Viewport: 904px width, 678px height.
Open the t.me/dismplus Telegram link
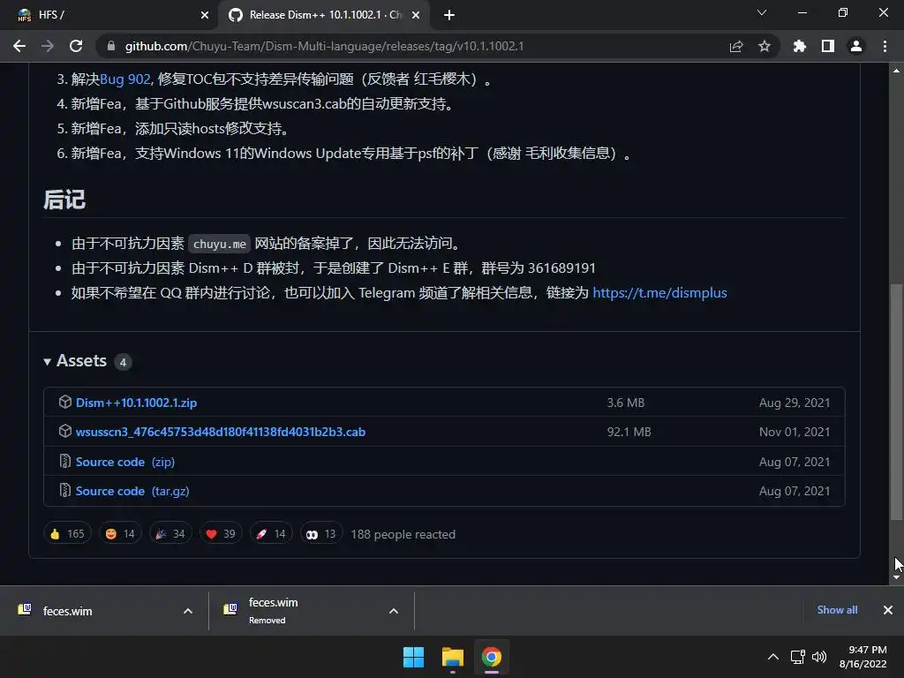659,293
